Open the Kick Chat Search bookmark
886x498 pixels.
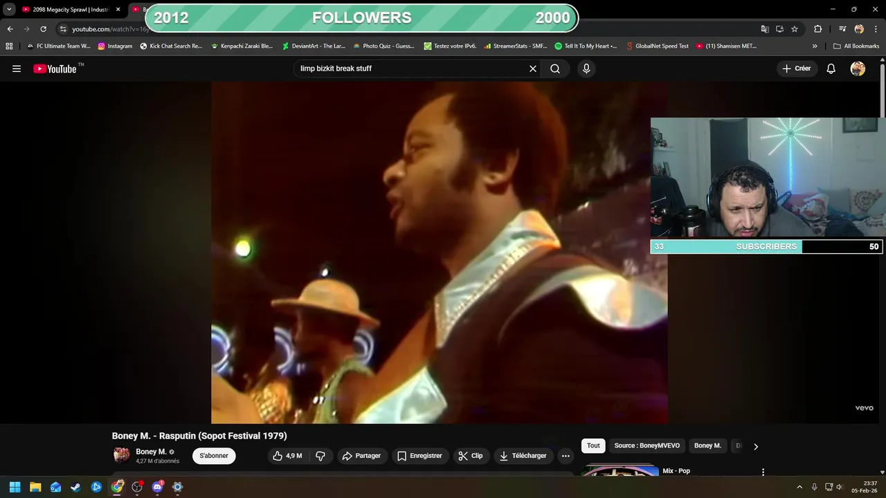[171, 46]
